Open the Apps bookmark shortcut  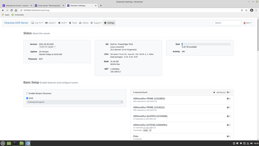[x=6, y=15]
